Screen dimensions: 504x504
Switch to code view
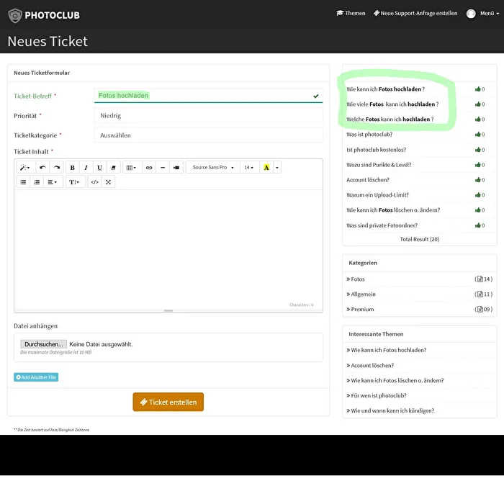[x=94, y=182]
